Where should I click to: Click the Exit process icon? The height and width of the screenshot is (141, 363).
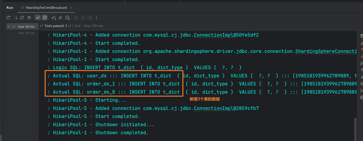[83, 17]
